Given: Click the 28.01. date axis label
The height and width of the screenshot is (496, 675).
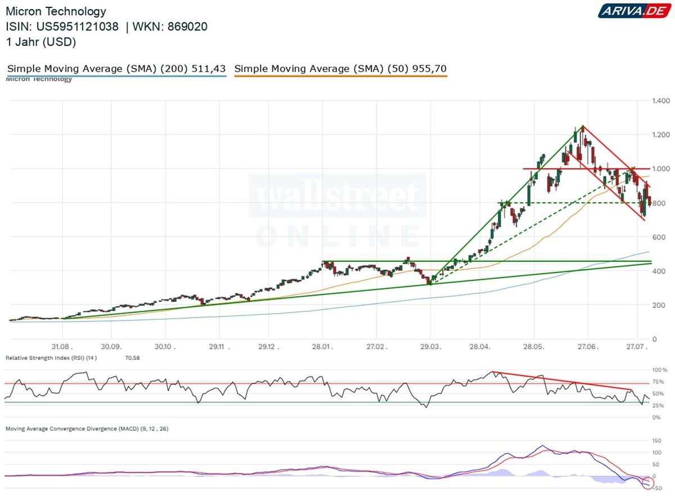Looking at the screenshot, I should tap(322, 347).
